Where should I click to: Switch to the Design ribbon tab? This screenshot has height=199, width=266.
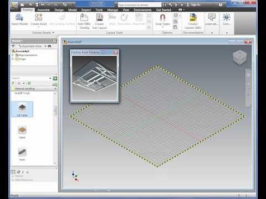[x=59, y=10]
